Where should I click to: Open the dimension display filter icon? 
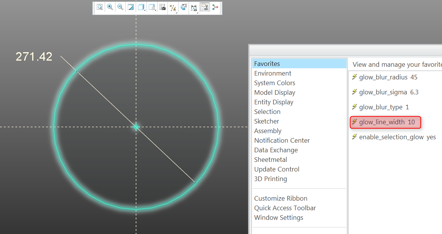tap(194, 8)
